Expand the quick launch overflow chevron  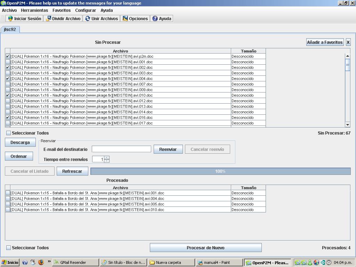click(x=49, y=262)
